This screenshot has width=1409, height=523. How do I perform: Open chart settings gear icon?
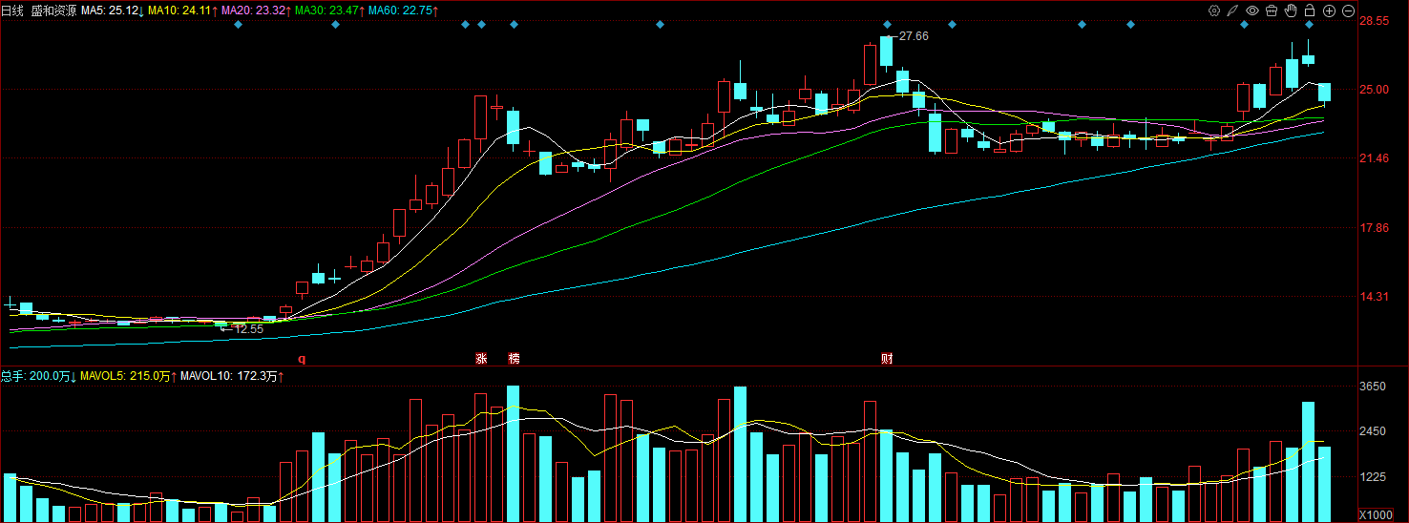pos(1214,10)
